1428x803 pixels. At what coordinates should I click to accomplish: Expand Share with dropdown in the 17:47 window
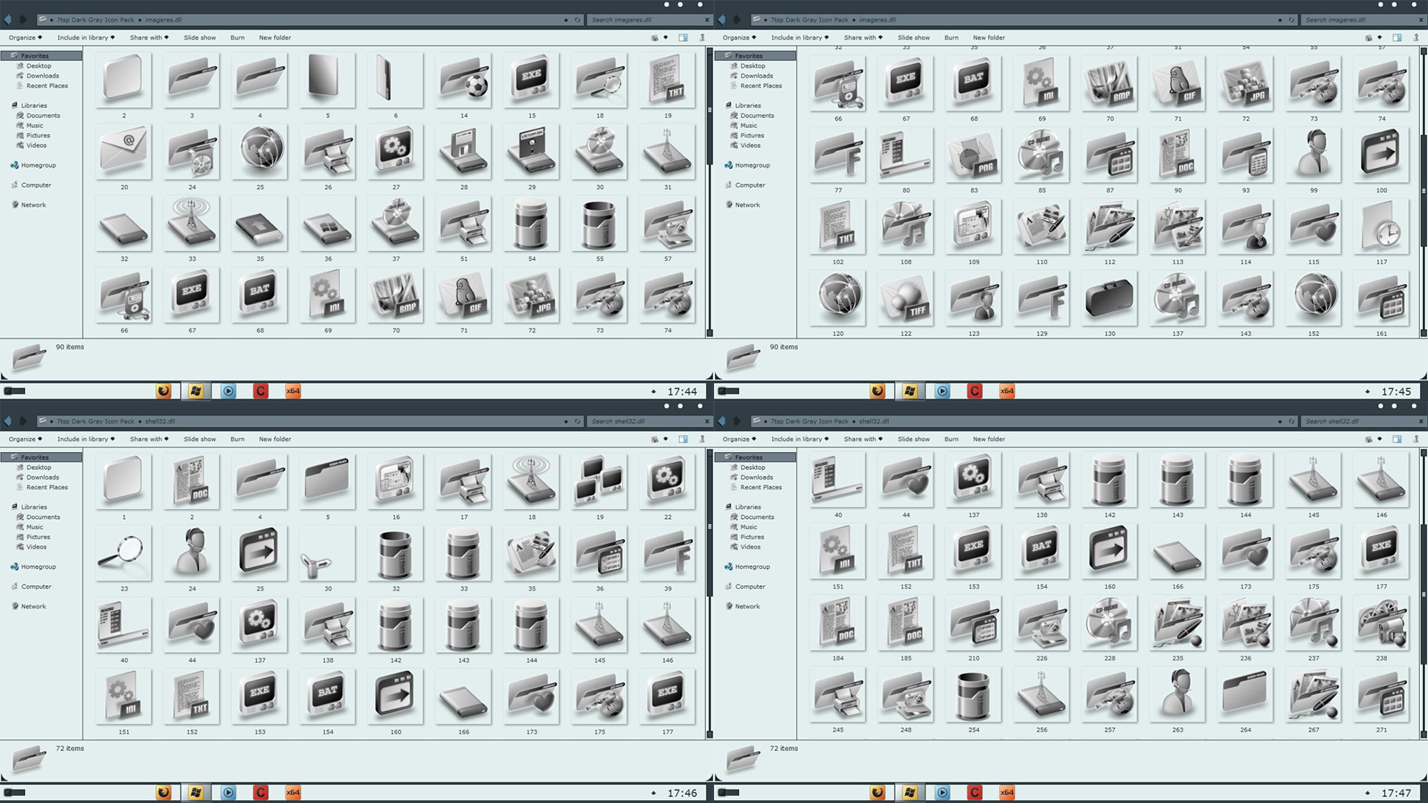click(x=863, y=439)
